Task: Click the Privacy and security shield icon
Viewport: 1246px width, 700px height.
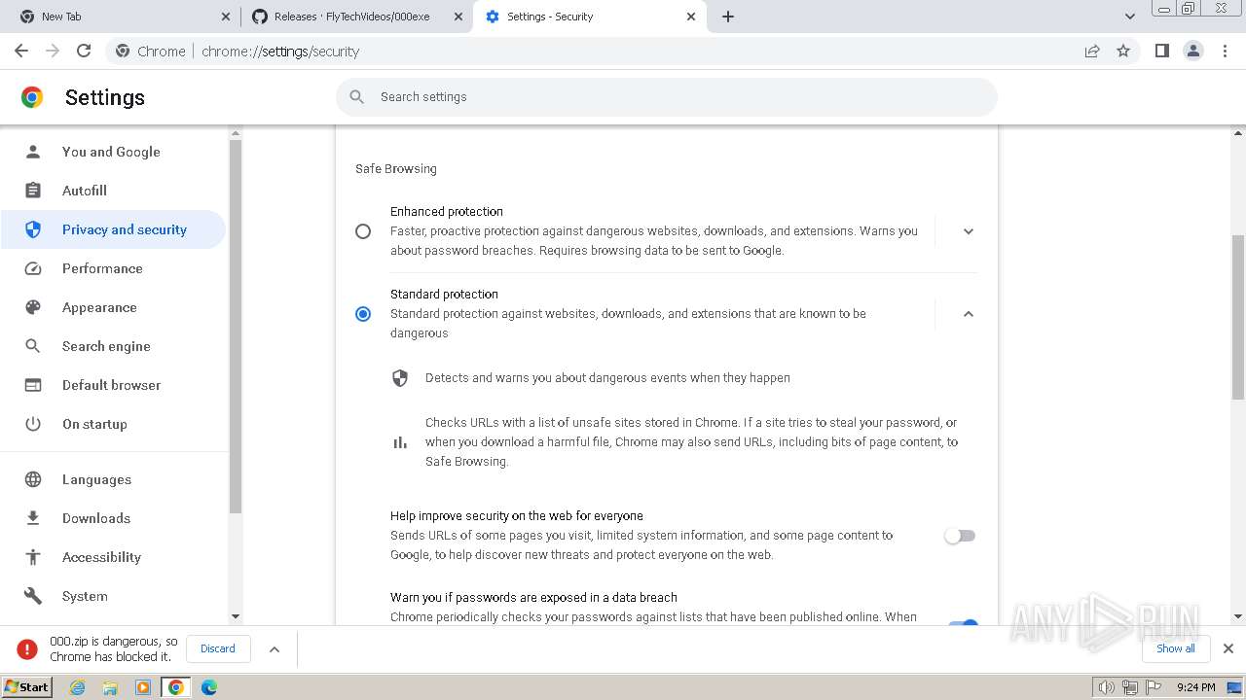Action: pos(33,229)
